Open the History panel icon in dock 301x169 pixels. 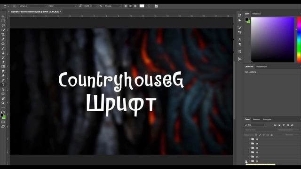point(239,15)
